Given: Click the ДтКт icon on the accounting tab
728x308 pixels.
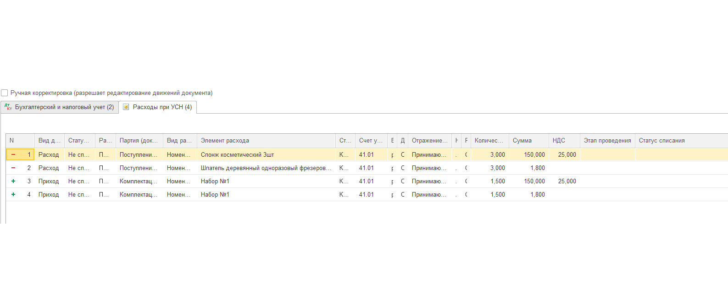Looking at the screenshot, I should [x=8, y=107].
